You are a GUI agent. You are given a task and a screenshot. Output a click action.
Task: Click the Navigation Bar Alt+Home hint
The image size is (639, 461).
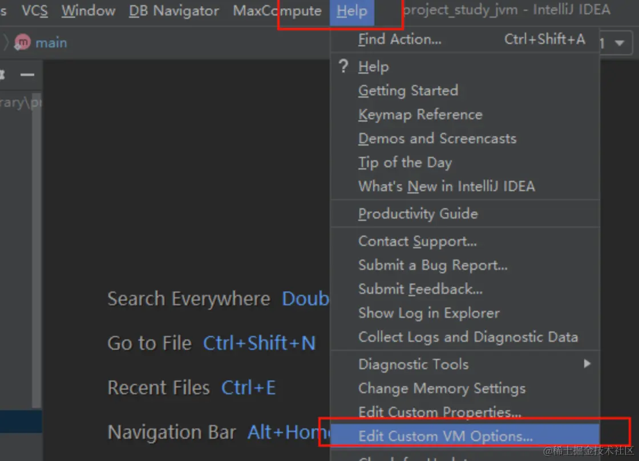[219, 432]
